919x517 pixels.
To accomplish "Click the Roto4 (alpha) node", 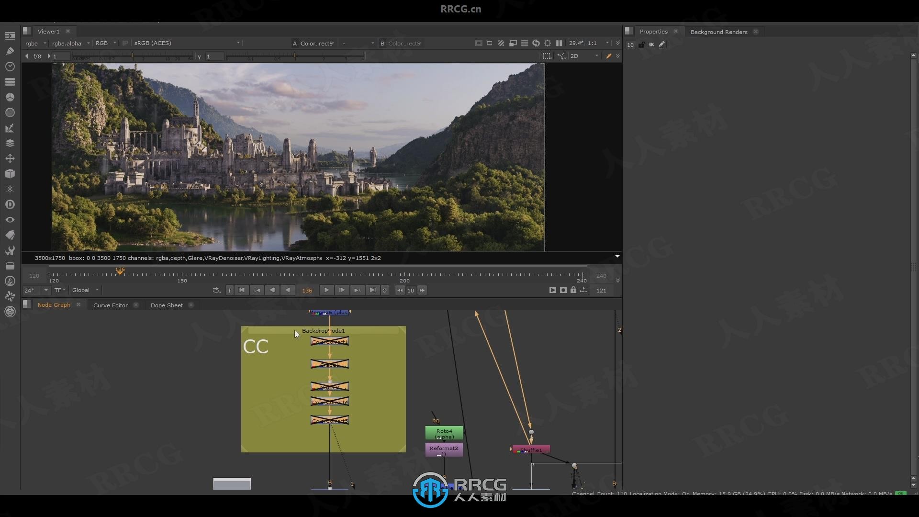I will (x=444, y=433).
